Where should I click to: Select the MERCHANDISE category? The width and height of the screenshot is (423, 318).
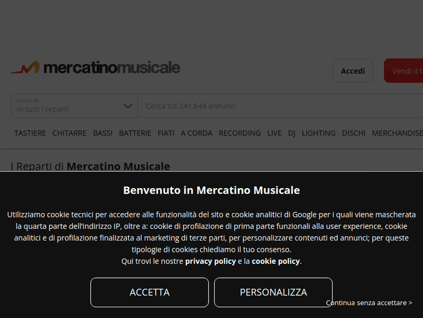click(398, 133)
